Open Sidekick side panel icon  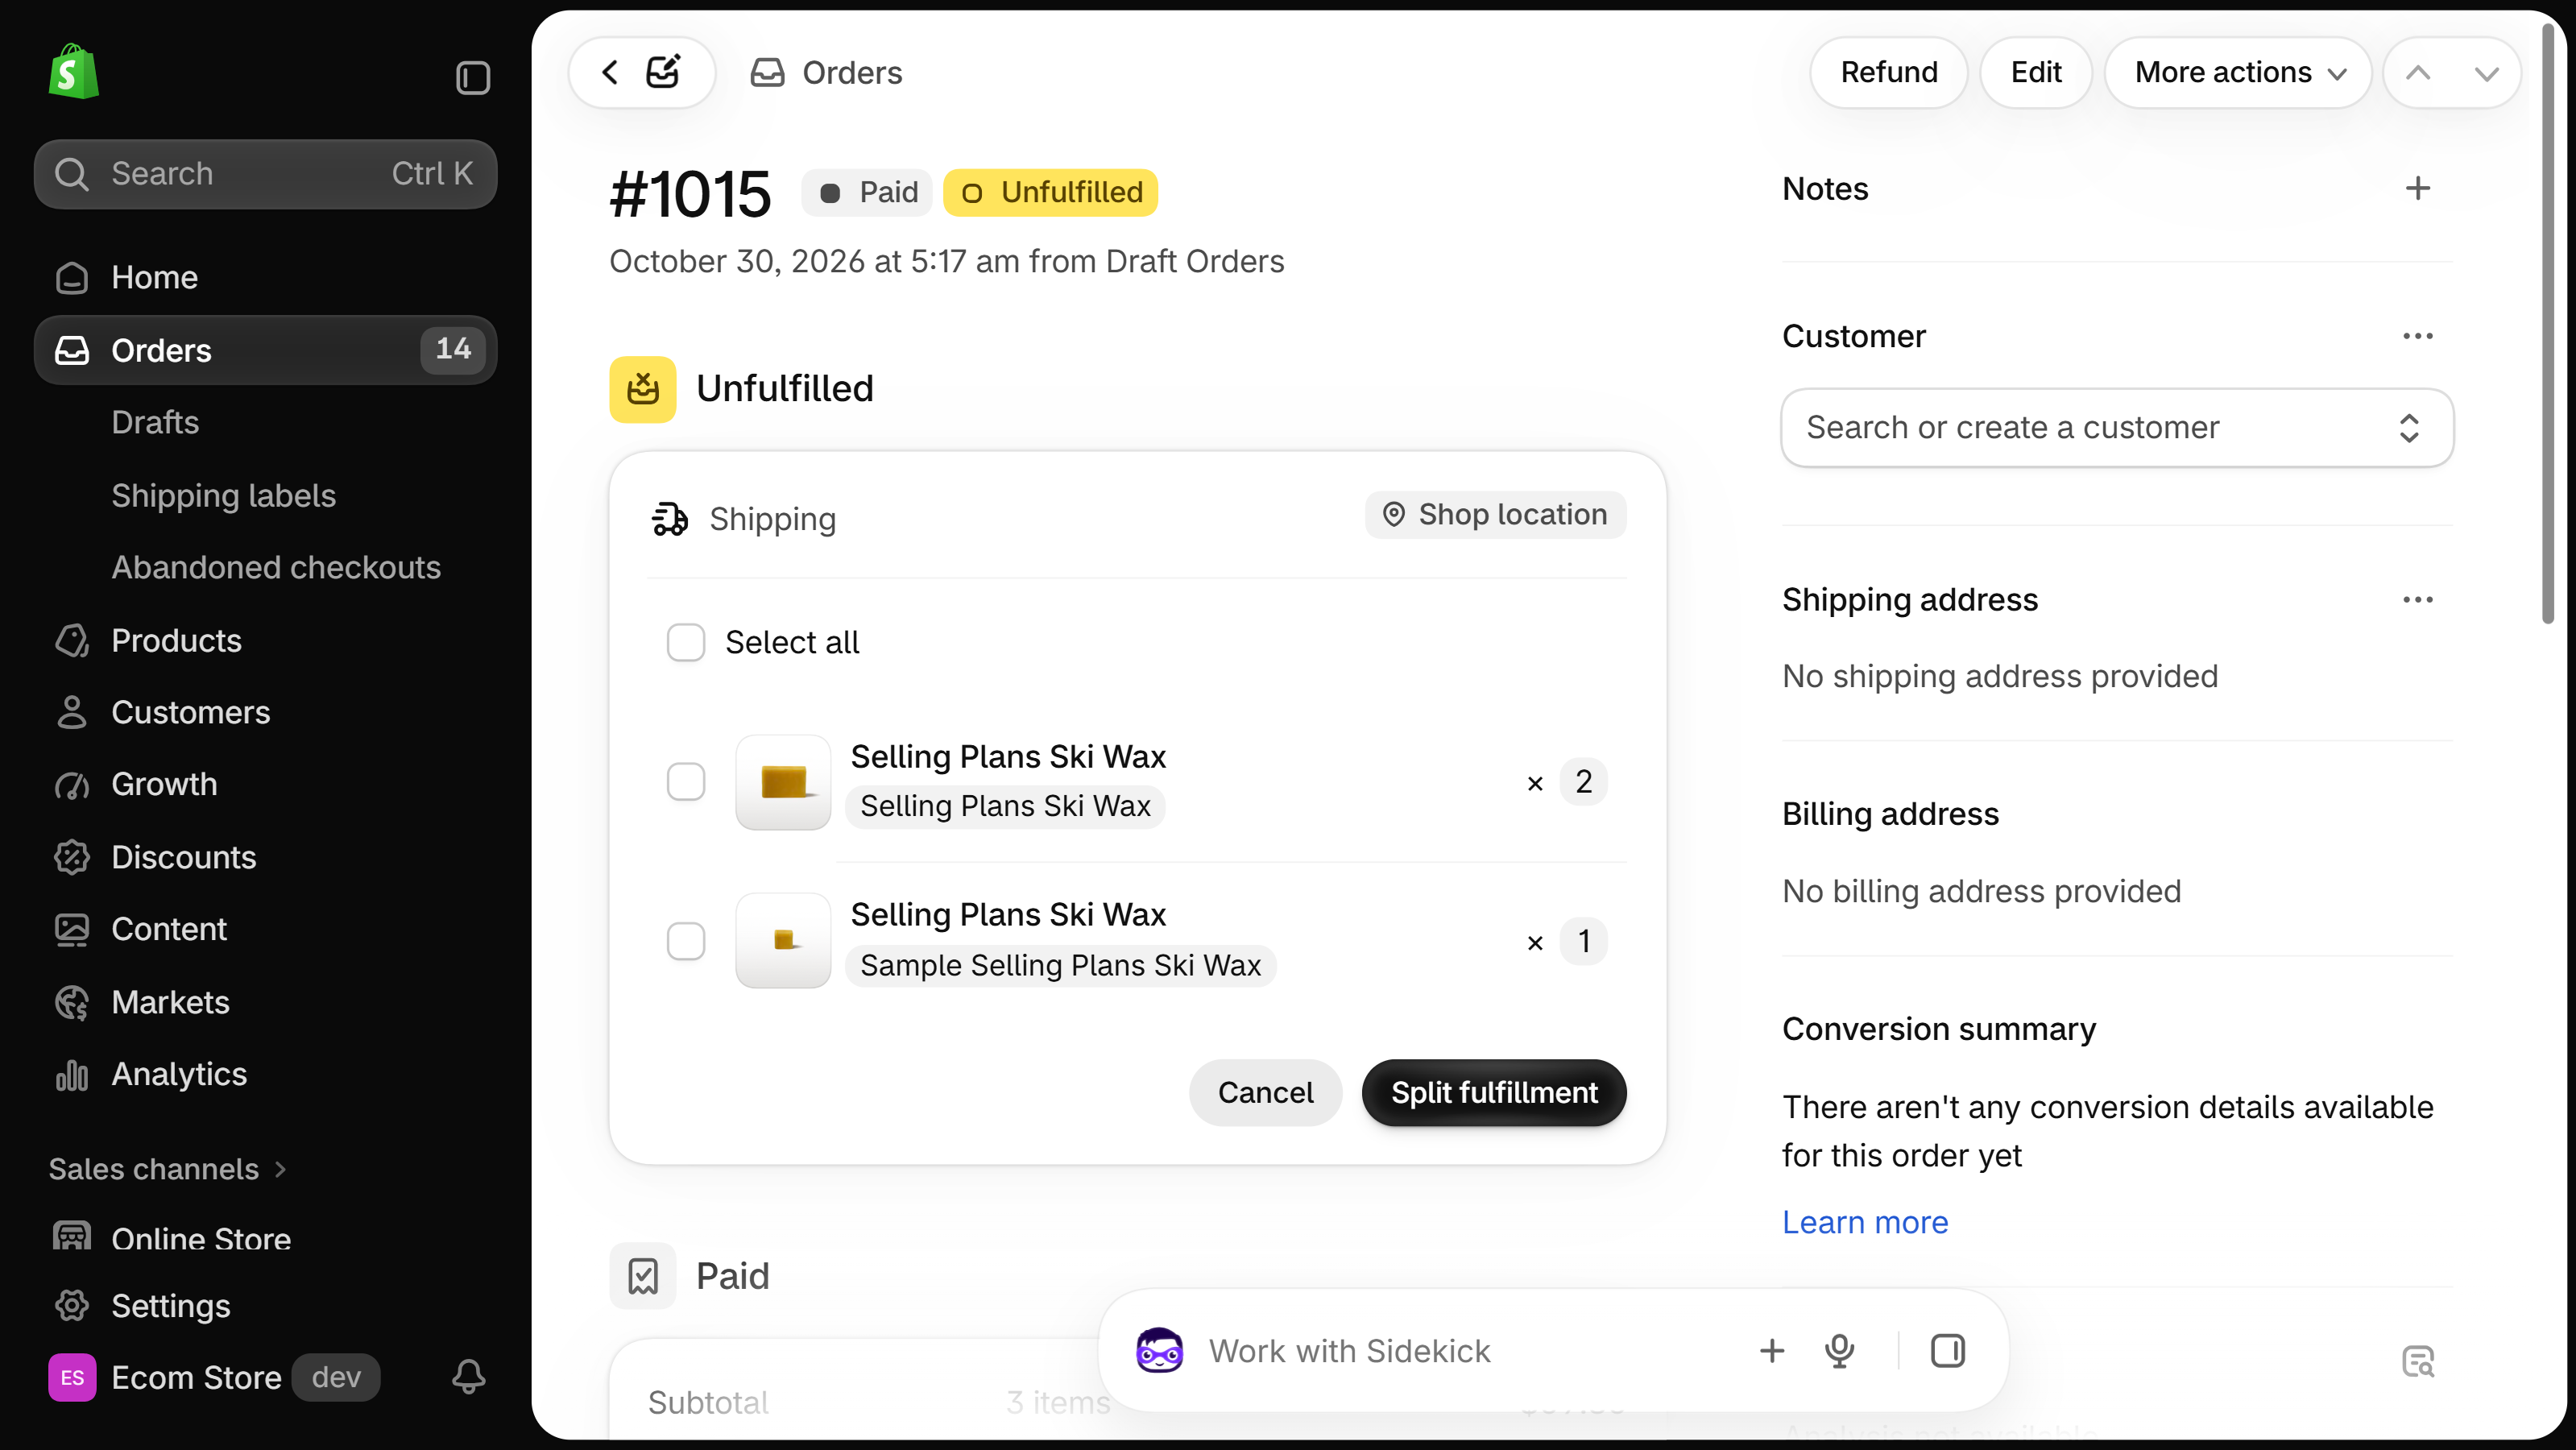coord(1947,1351)
